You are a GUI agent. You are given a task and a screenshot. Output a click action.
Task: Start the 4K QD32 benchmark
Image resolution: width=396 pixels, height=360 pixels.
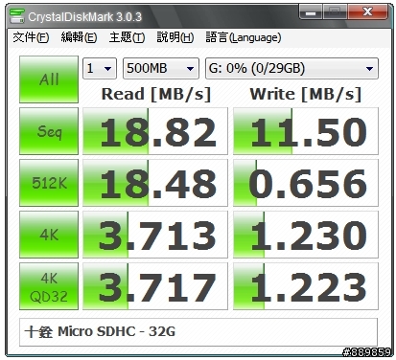point(49,286)
